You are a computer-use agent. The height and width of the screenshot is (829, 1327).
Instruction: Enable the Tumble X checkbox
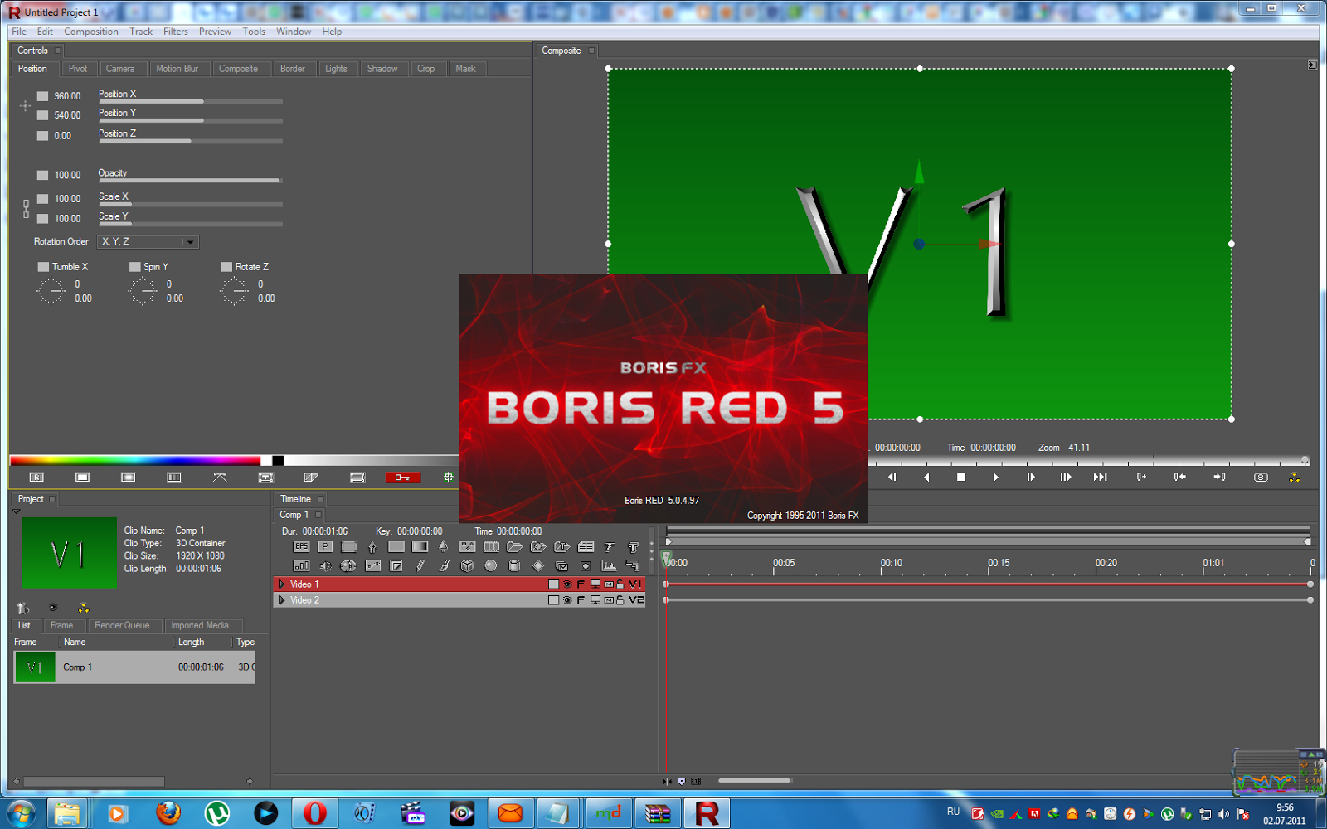(x=43, y=267)
